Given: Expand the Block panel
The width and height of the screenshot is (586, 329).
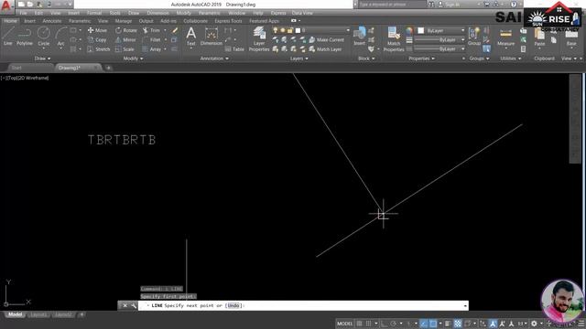Looking at the screenshot, I should point(366,58).
